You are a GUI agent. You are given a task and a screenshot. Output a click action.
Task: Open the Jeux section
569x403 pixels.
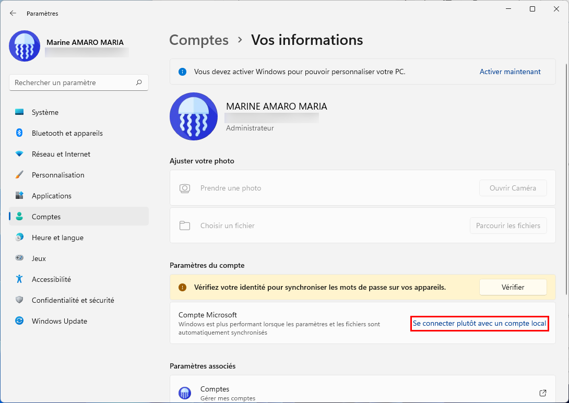[79, 258]
